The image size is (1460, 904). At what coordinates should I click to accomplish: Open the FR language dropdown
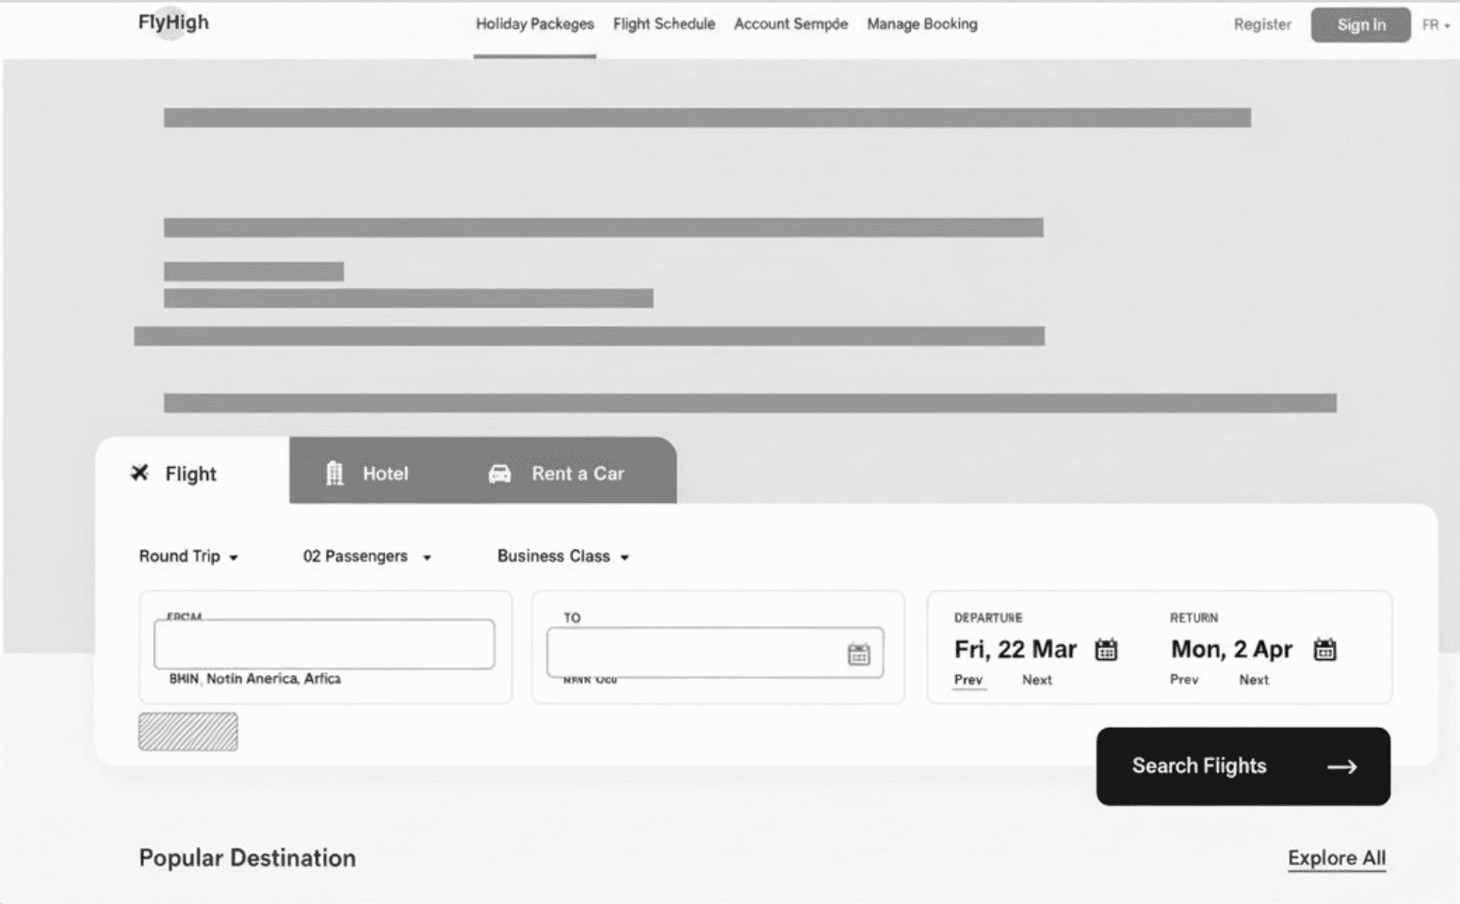(1436, 25)
